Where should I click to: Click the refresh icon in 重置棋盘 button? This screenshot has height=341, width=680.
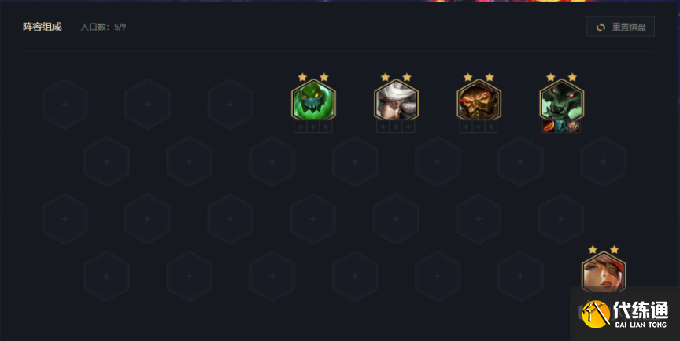pos(601,27)
